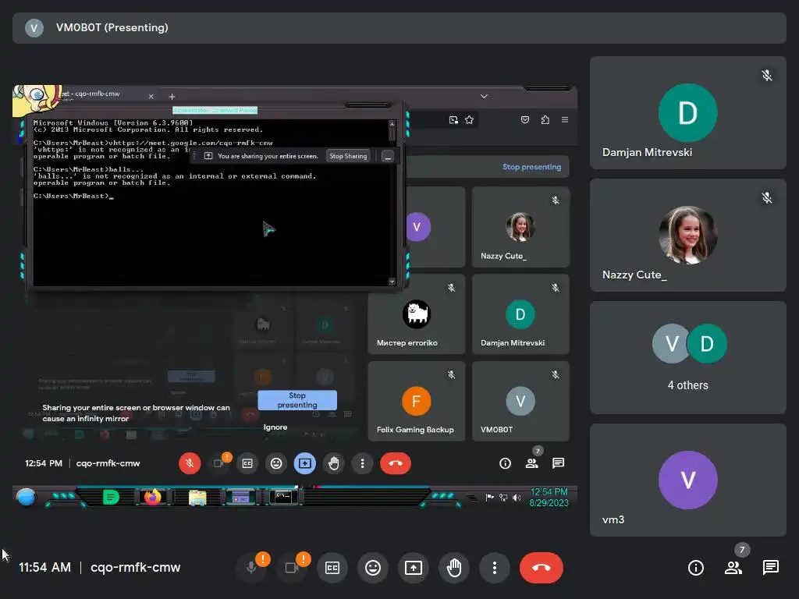This screenshot has height=599, width=799.
Task: Unmute microphone in the bottom Meet control bar
Action: pyautogui.click(x=250, y=568)
